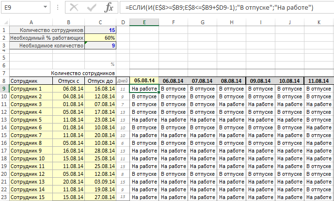Select the 60% required percentage cell
The height and width of the screenshot is (201, 334).
point(100,38)
